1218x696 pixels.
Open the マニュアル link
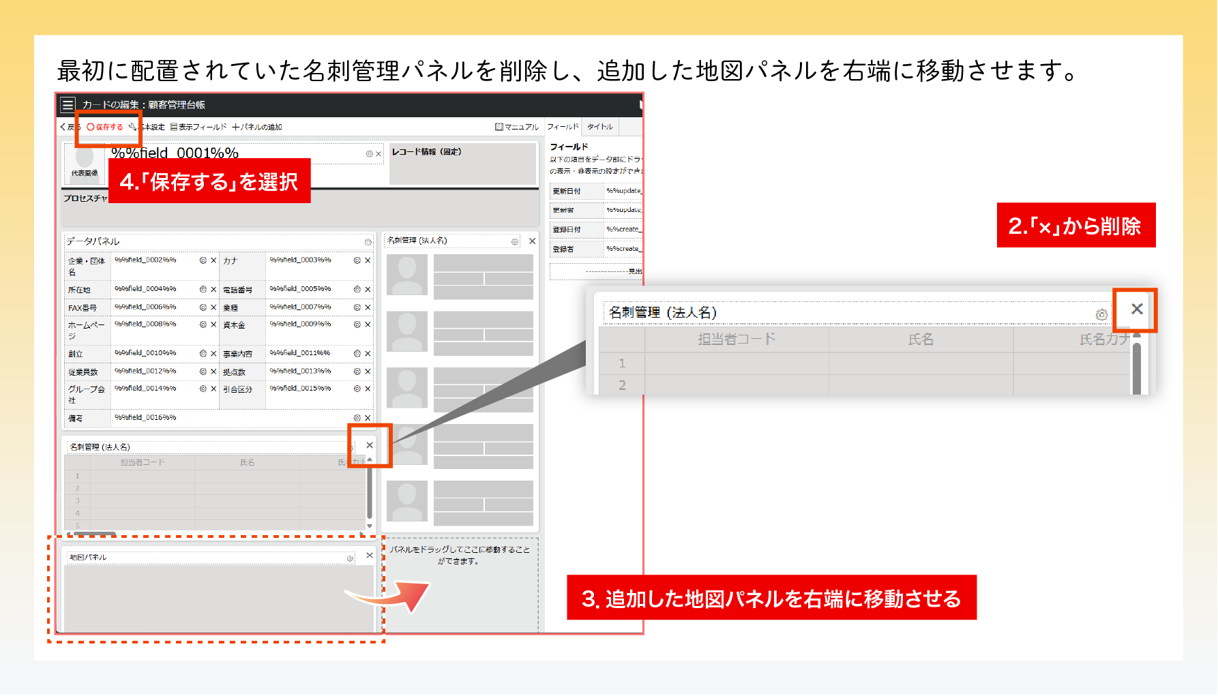(x=517, y=127)
